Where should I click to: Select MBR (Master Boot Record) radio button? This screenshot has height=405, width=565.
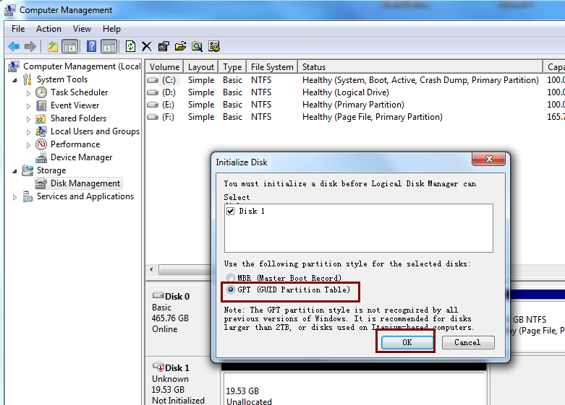coord(231,278)
